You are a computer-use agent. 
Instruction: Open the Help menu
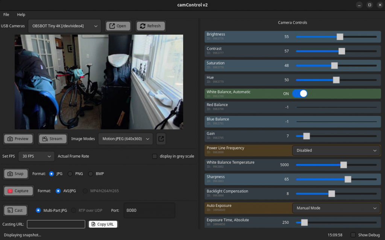(x=21, y=15)
